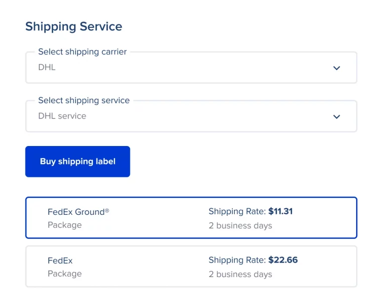This screenshot has width=382, height=305.
Task: Choose the $22.66 FedEx shipping option card
Action: (191, 267)
